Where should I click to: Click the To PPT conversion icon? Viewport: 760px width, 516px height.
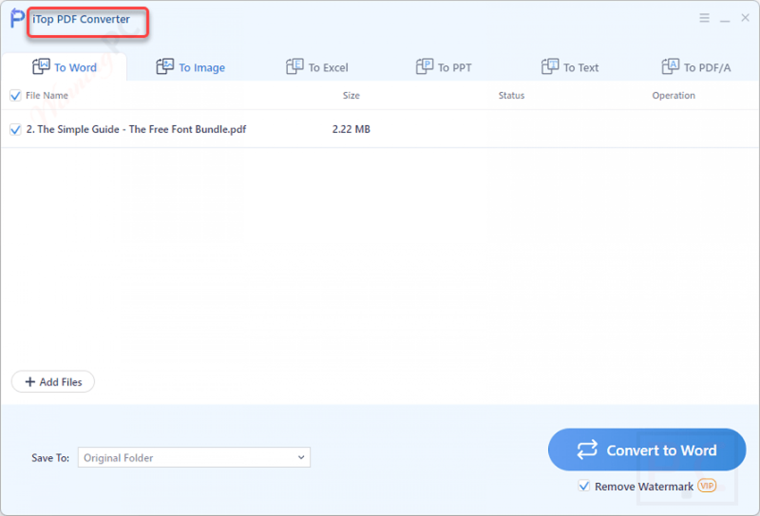pyautogui.click(x=424, y=66)
